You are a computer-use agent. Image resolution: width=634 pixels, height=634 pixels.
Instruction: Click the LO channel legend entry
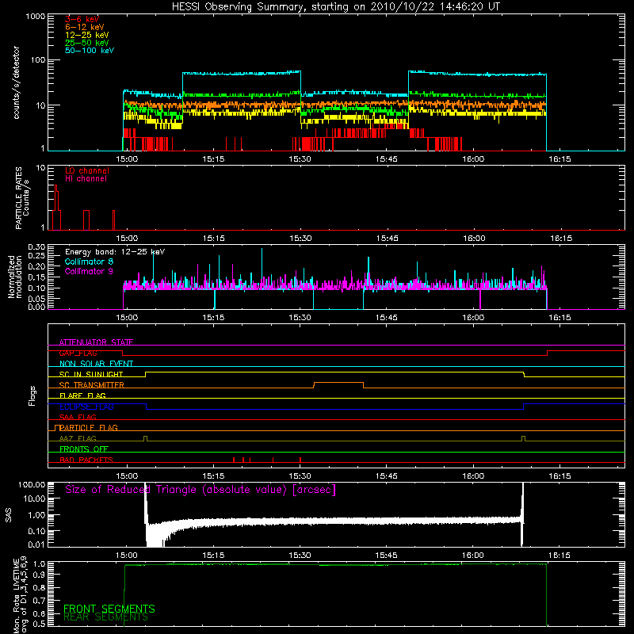(x=87, y=170)
